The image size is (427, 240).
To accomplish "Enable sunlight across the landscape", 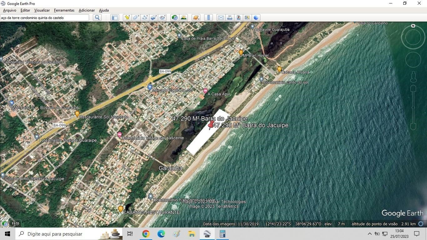I will [x=183, y=17].
